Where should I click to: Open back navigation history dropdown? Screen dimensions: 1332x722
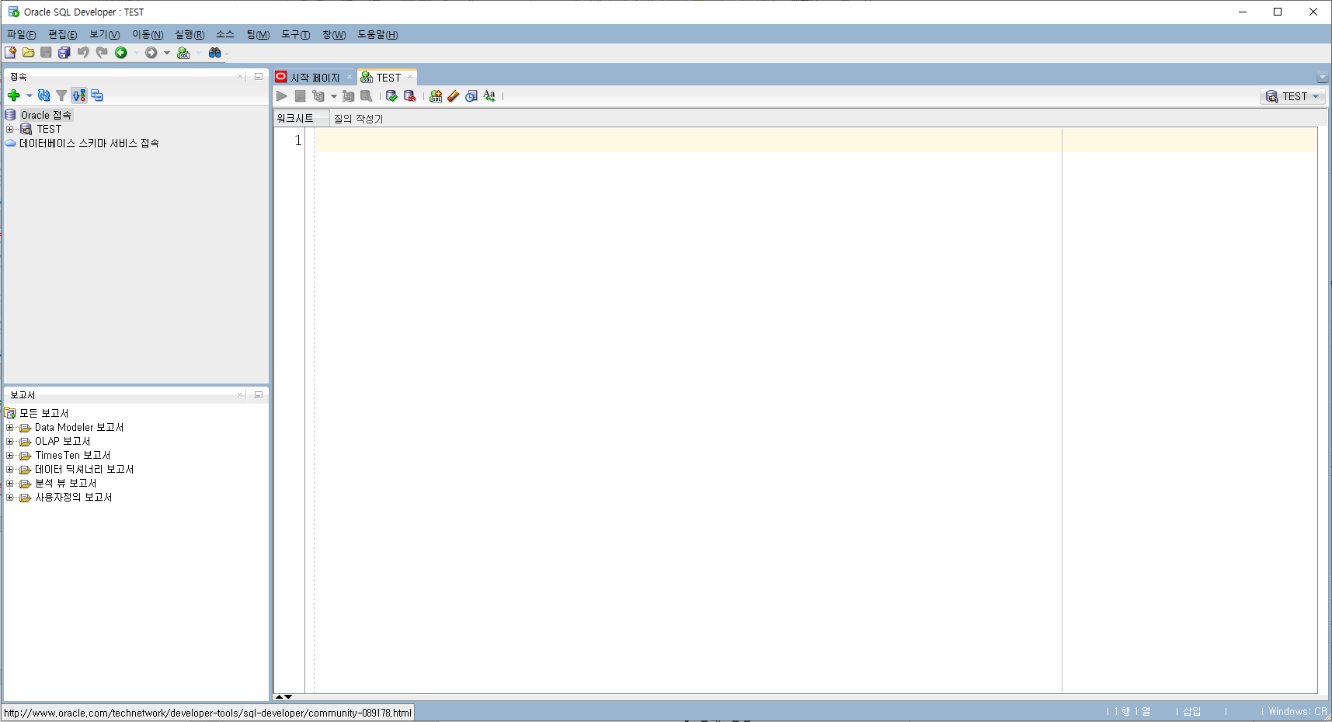136,53
